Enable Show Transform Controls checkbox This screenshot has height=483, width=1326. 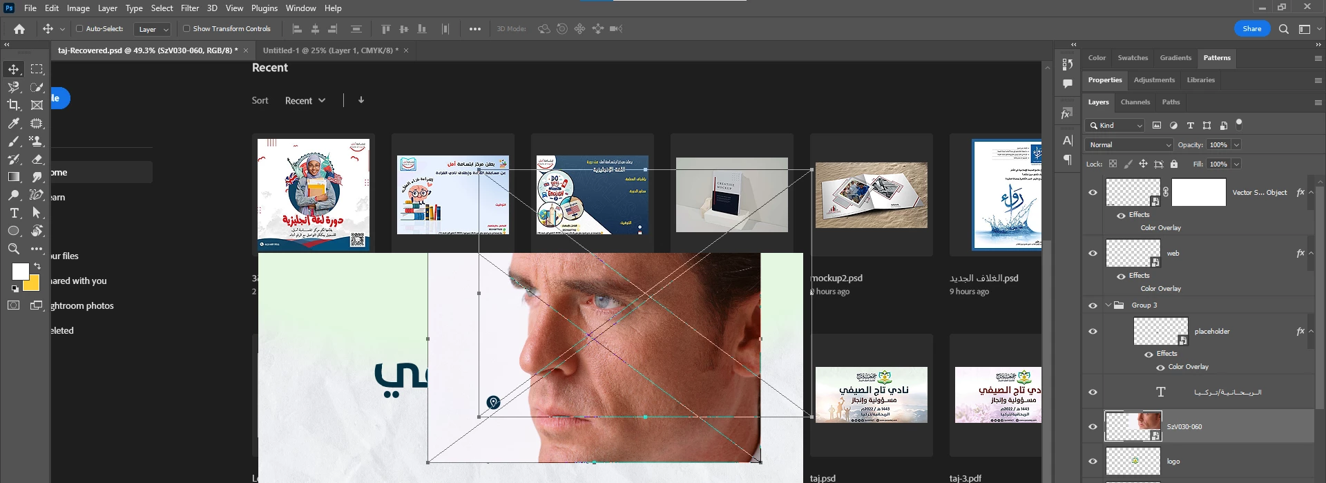click(x=186, y=28)
